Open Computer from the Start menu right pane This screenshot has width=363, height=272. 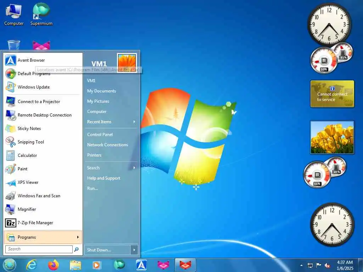pyautogui.click(x=97, y=112)
